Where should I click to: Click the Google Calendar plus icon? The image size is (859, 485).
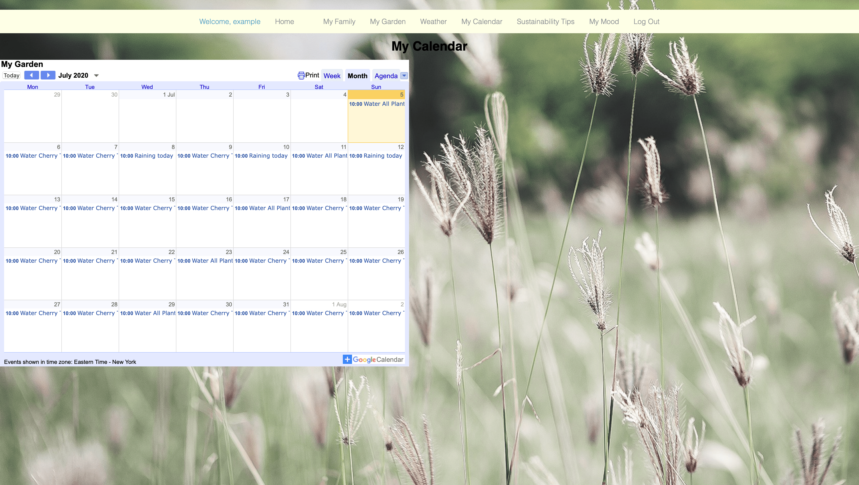pos(347,359)
